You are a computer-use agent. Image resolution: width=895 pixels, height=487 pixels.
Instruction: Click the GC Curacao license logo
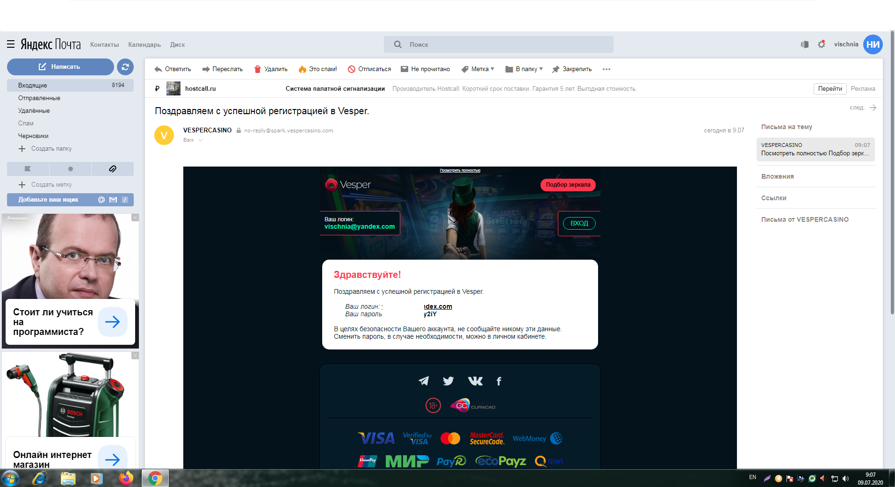coord(473,406)
